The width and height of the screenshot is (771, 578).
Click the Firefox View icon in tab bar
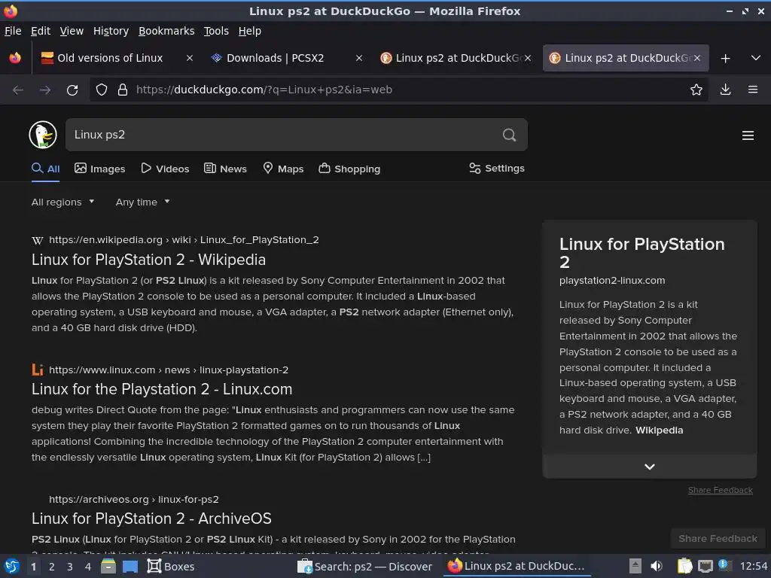coord(15,58)
